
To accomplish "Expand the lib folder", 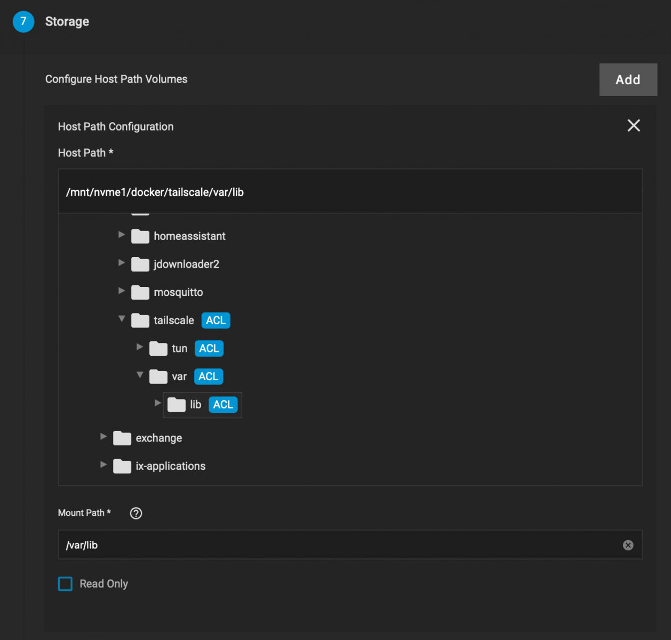I will [158, 403].
